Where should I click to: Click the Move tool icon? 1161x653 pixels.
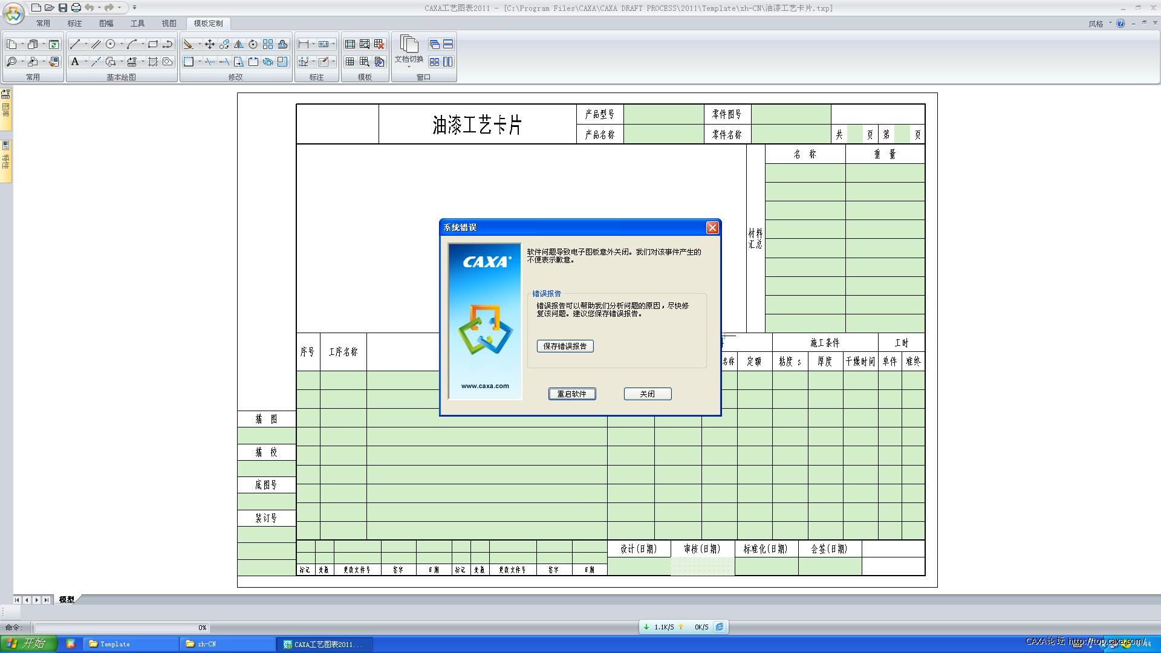click(x=210, y=44)
